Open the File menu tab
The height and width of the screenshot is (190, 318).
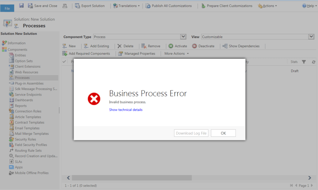click(x=7, y=8)
